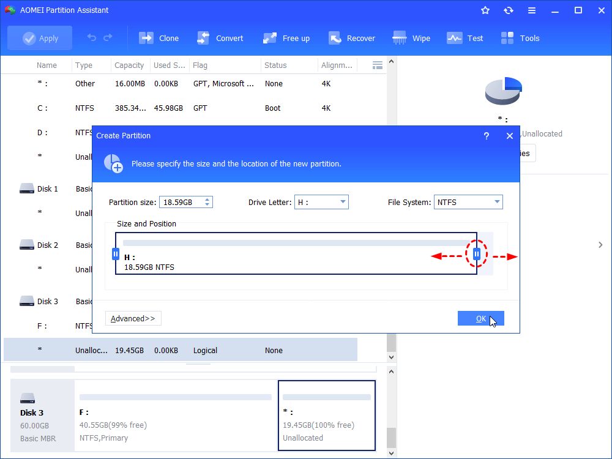This screenshot has height=459, width=612.
Task: Expand Advanced options in Create Partition dialog
Action: point(133,318)
